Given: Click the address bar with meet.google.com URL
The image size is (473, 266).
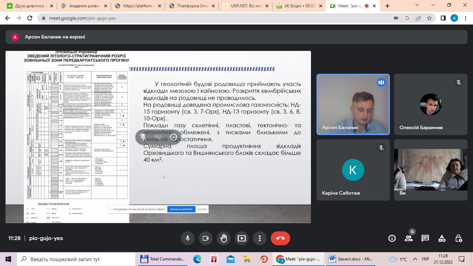Looking at the screenshot, I should point(215,18).
